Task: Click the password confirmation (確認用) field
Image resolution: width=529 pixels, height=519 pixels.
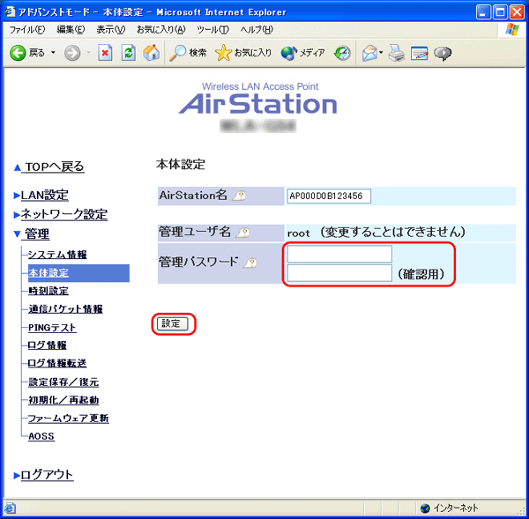Action: coord(339,273)
